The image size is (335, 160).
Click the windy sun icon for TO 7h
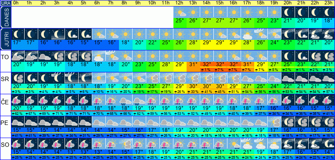click(112, 56)
